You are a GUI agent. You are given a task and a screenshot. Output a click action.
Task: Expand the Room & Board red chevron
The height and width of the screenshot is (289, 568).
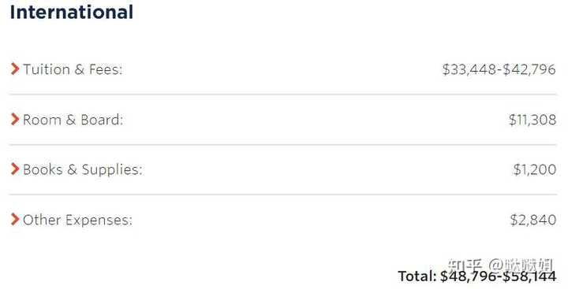tap(15, 119)
